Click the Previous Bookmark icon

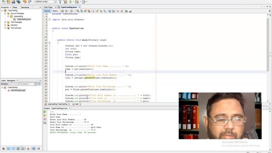click(97, 11)
